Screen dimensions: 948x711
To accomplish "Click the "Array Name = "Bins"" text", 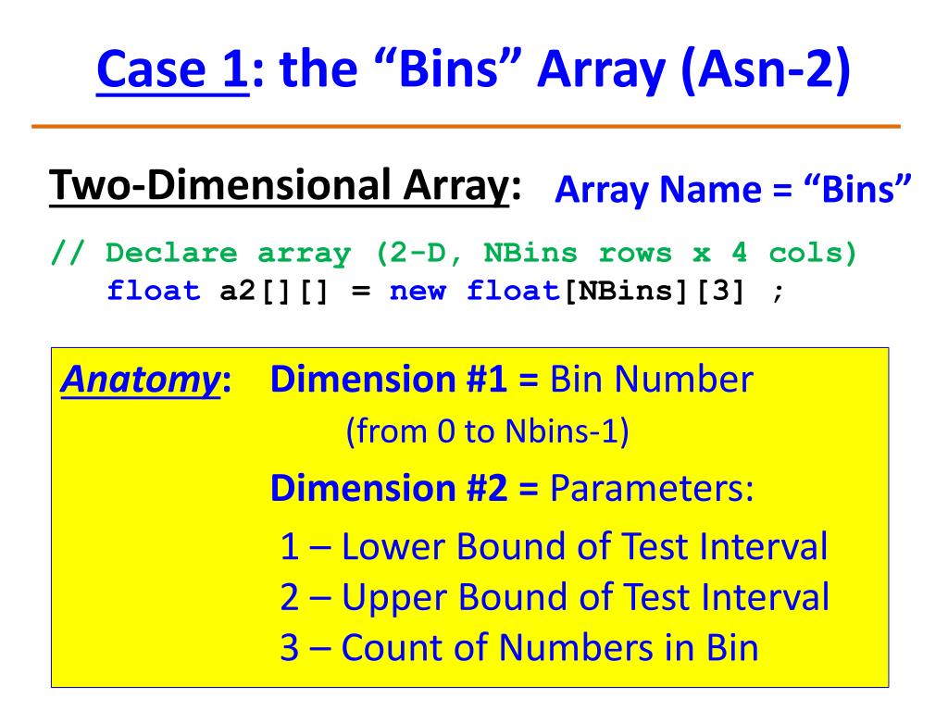I will pos(733,189).
